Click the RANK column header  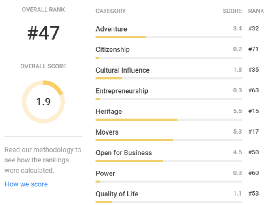pyautogui.click(x=256, y=11)
